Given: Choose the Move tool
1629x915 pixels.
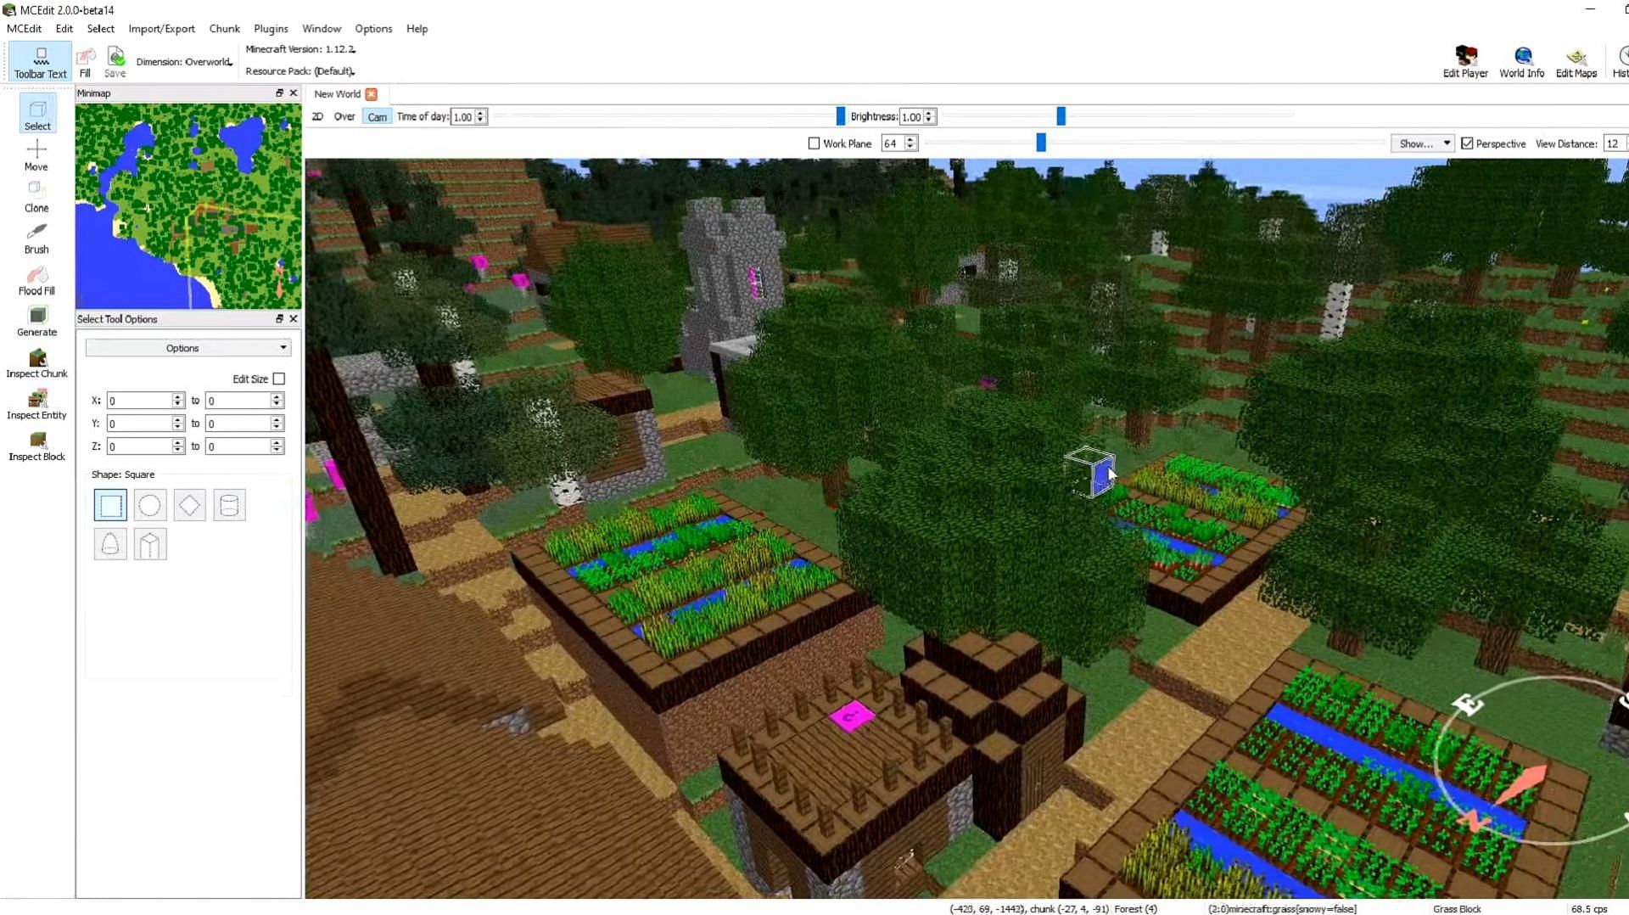Looking at the screenshot, I should (x=36, y=156).
